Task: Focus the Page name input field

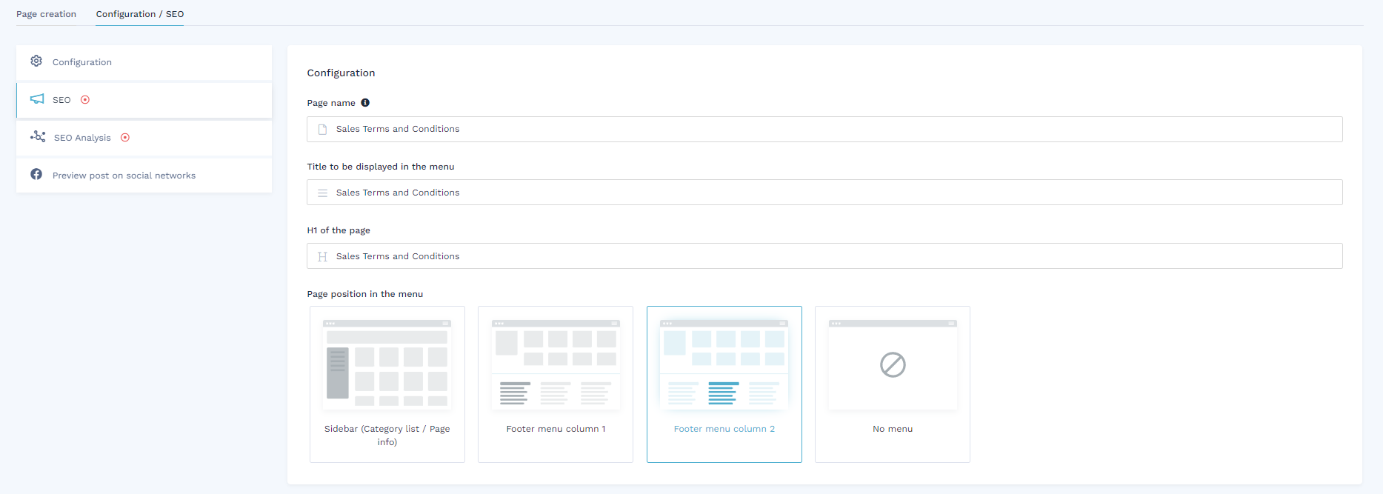Action: click(x=824, y=129)
